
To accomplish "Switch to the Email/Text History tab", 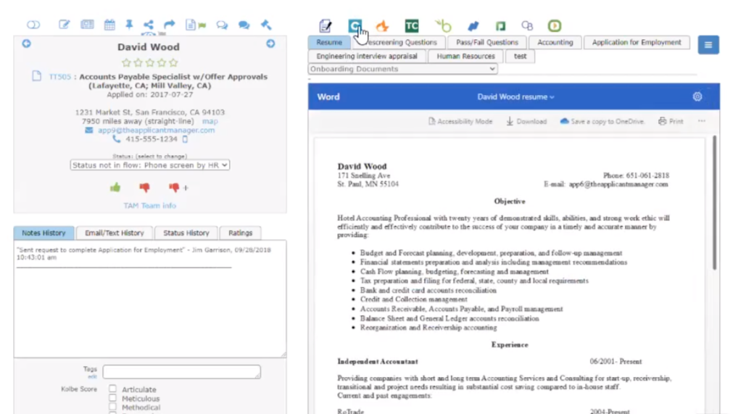I will coord(114,233).
